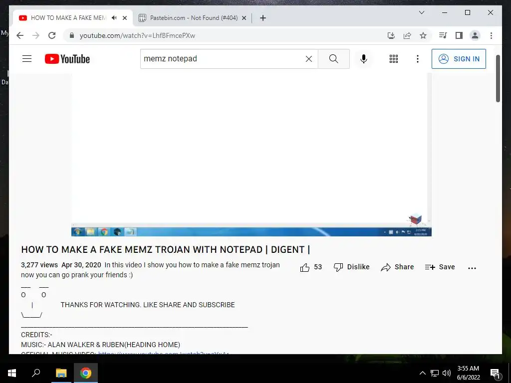Click the browser forward arrow
The height and width of the screenshot is (383, 511).
(36, 35)
